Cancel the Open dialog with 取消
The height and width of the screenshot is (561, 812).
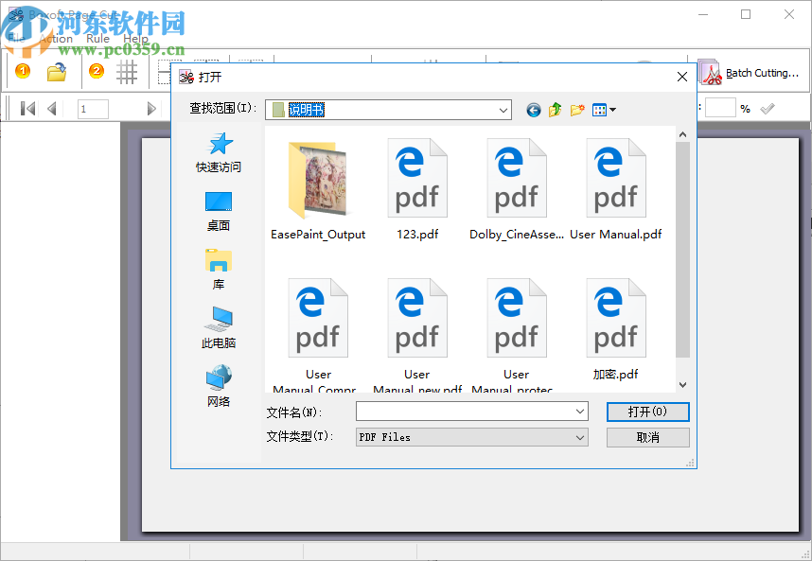point(647,437)
